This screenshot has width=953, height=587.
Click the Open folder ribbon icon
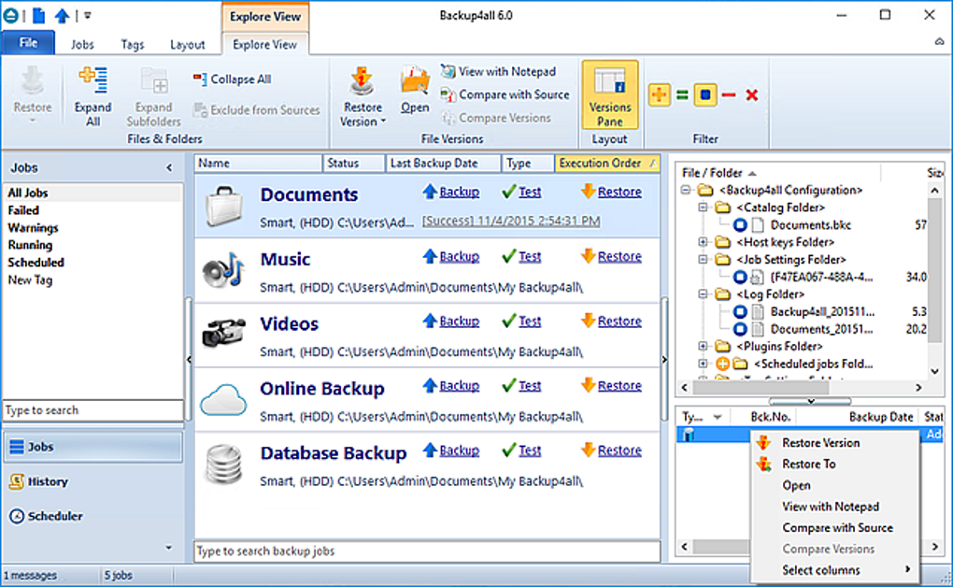[x=415, y=80]
